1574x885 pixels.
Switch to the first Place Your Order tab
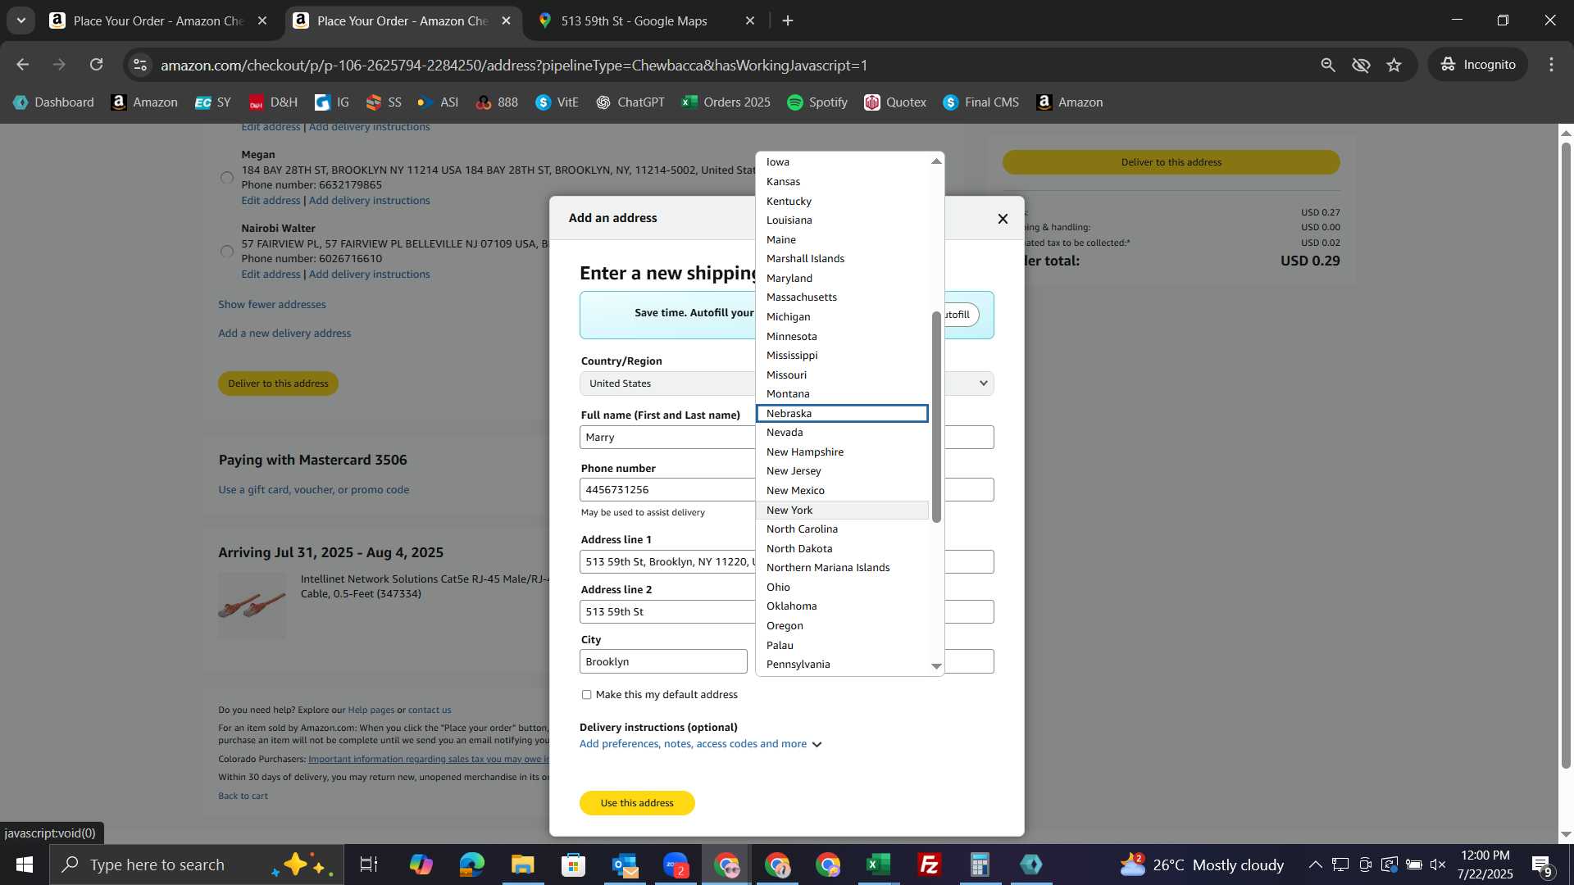coord(157,20)
